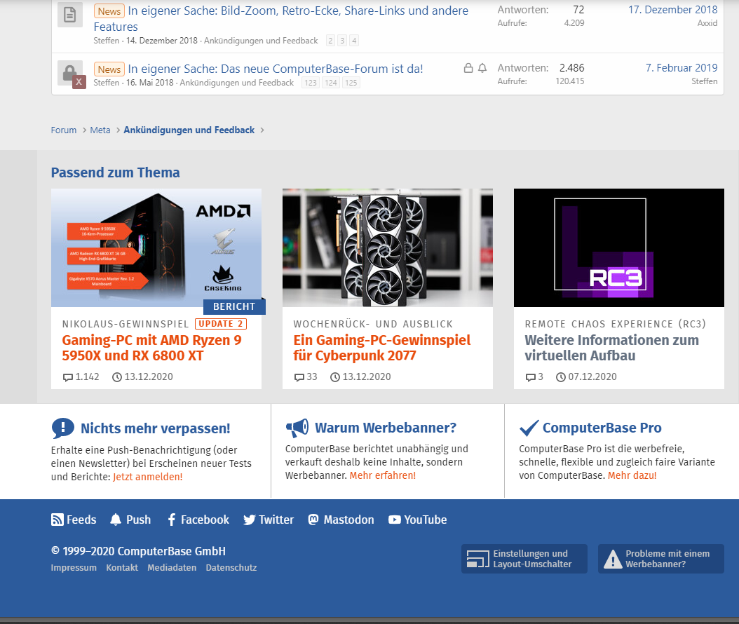Open Probleme mit einem Werbebanner button

click(660, 559)
